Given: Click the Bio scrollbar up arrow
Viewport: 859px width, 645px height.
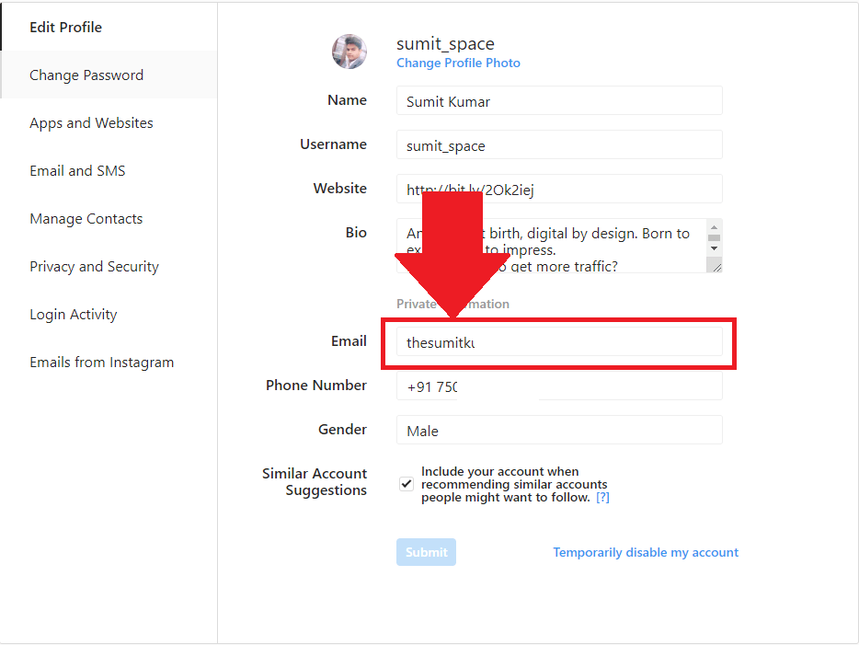Looking at the screenshot, I should pos(714,227).
